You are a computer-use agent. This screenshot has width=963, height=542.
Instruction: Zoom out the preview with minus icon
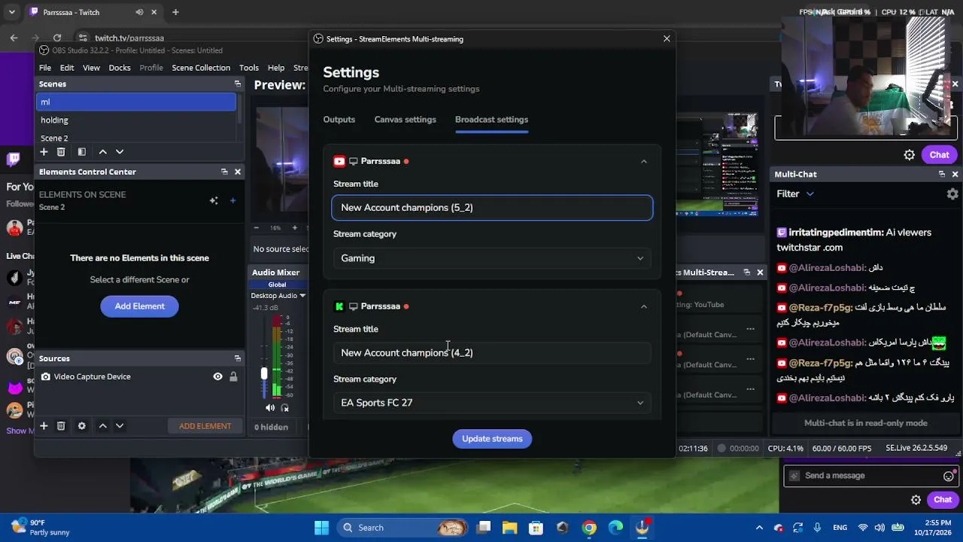[257, 227]
